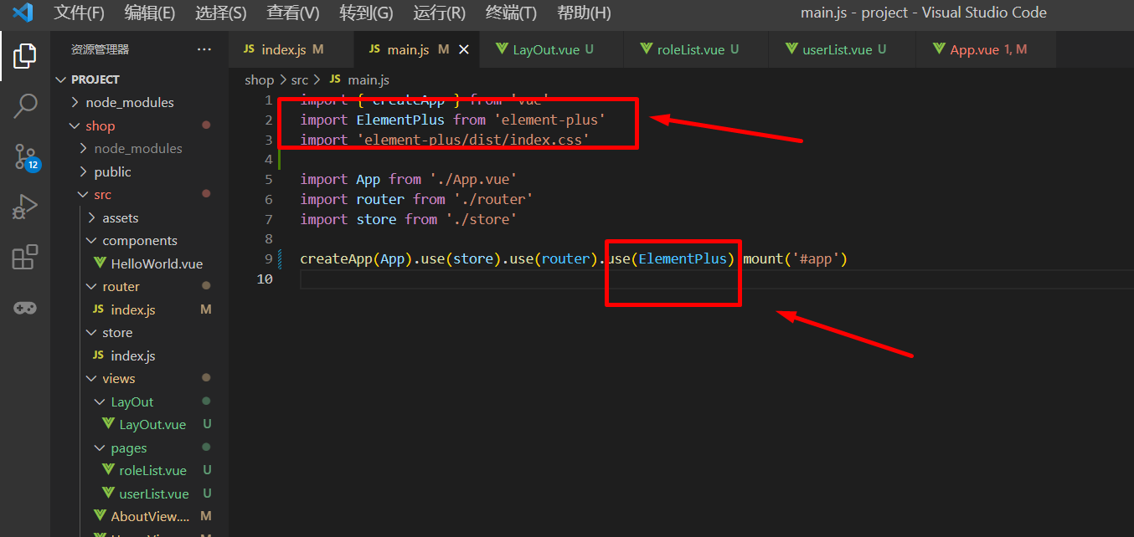Open Source Control showing 12 pending changes
1134x537 pixels.
[24, 156]
